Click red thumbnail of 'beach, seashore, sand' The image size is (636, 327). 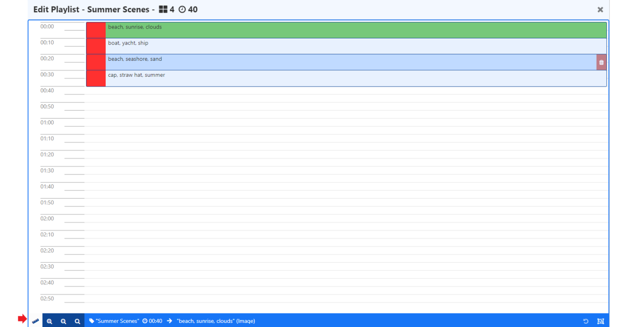click(96, 62)
